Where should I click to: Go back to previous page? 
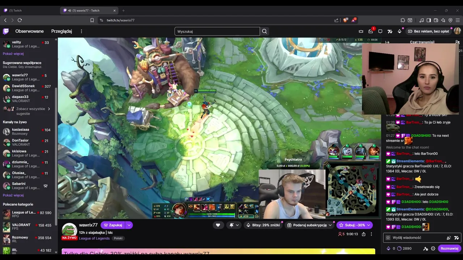pos(5,20)
